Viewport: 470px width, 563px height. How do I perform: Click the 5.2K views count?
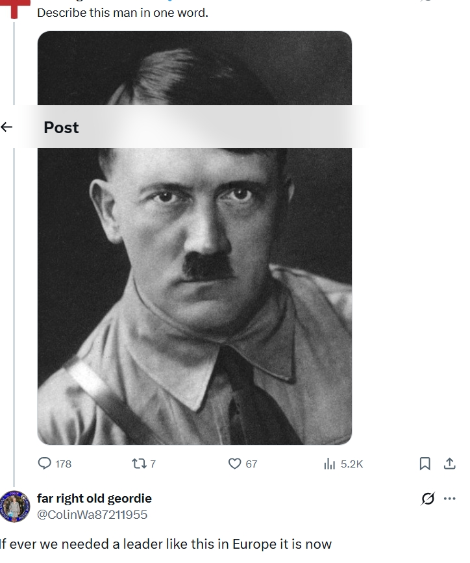(352, 464)
